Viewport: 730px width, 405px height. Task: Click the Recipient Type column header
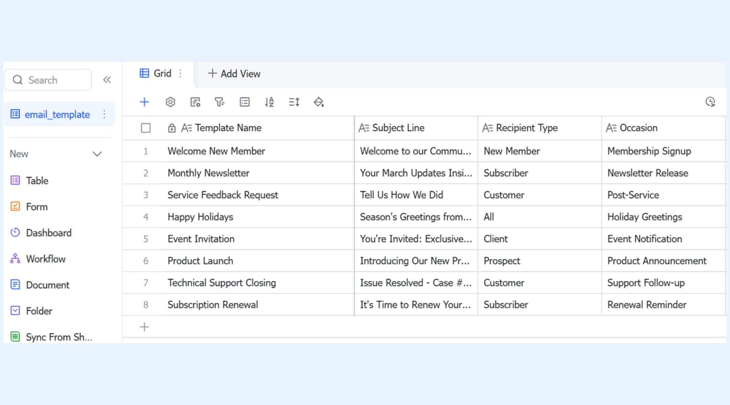pyautogui.click(x=540, y=128)
